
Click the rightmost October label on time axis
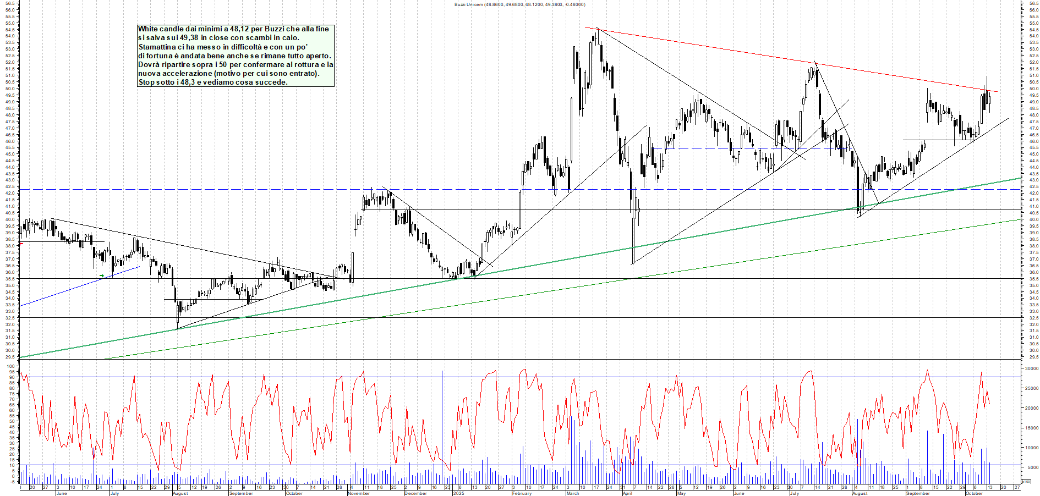(974, 493)
